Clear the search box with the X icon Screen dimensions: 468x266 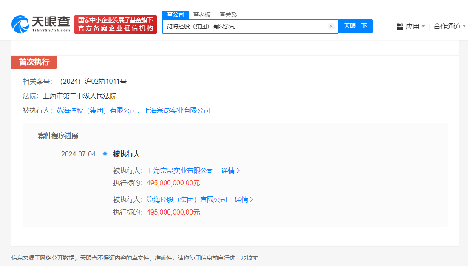click(331, 26)
